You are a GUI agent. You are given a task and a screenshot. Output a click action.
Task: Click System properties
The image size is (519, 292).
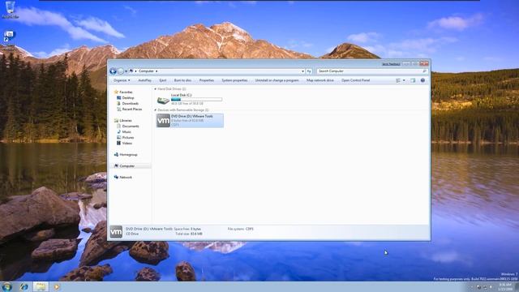click(x=234, y=80)
